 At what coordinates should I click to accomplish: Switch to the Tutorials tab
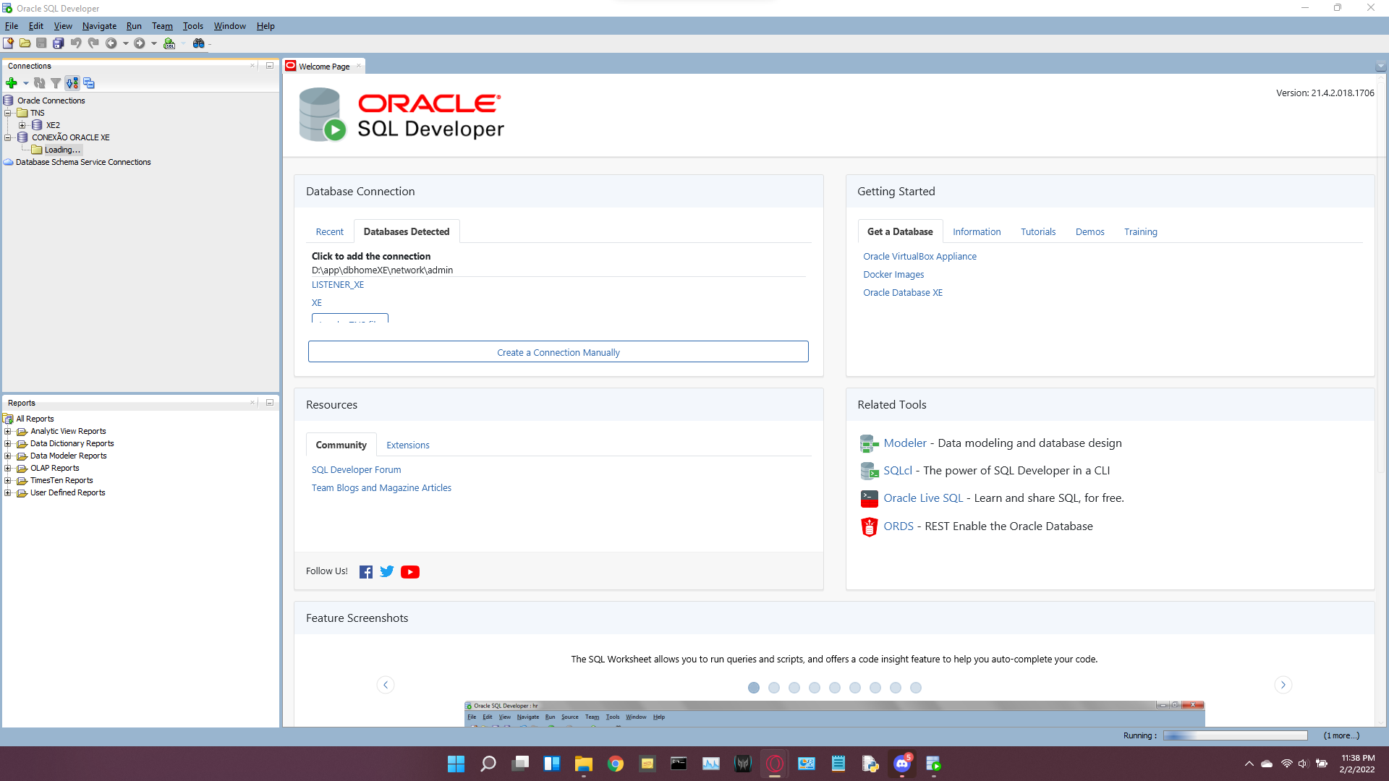(x=1038, y=231)
